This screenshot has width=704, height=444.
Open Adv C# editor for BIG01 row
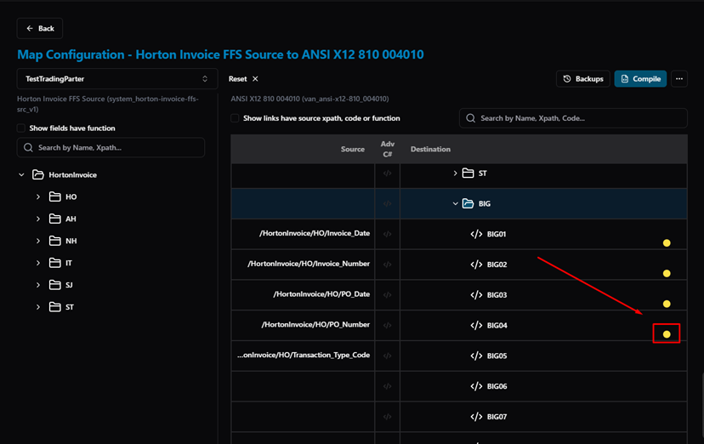point(387,234)
